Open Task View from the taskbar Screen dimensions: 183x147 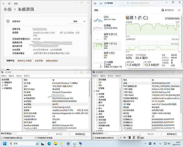tap(43, 143)
